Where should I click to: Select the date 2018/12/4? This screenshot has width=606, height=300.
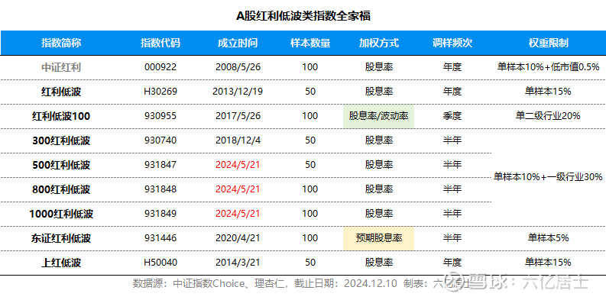click(x=238, y=140)
